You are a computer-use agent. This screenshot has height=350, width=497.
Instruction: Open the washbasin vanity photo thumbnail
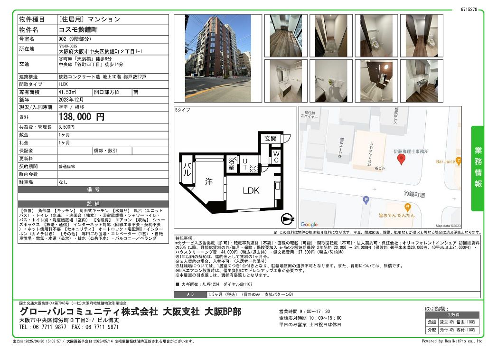point(286,81)
